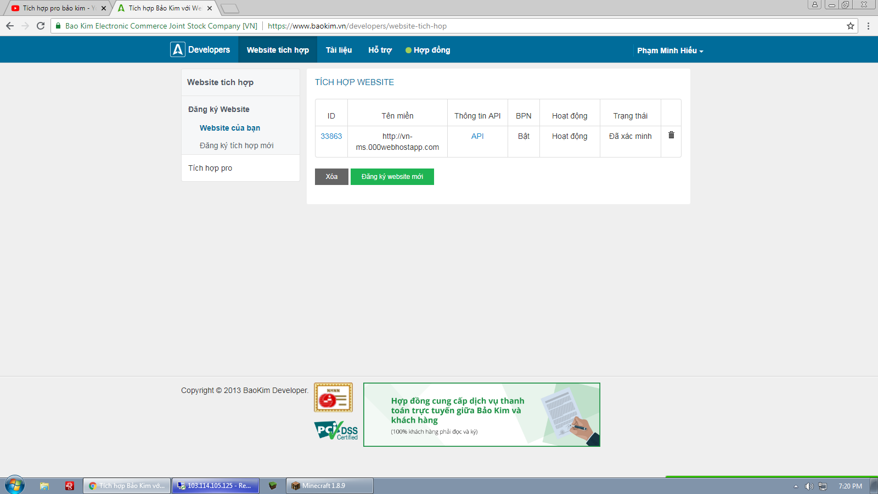Open the Windows Start button
The image size is (878, 494).
15,485
